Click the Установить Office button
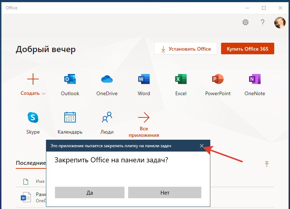Viewport: 290px width, 209px height. (x=186, y=49)
